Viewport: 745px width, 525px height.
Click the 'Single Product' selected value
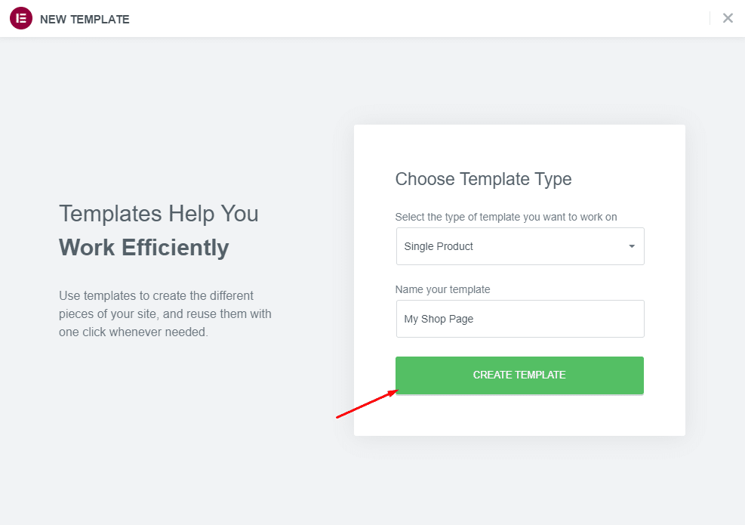click(438, 246)
